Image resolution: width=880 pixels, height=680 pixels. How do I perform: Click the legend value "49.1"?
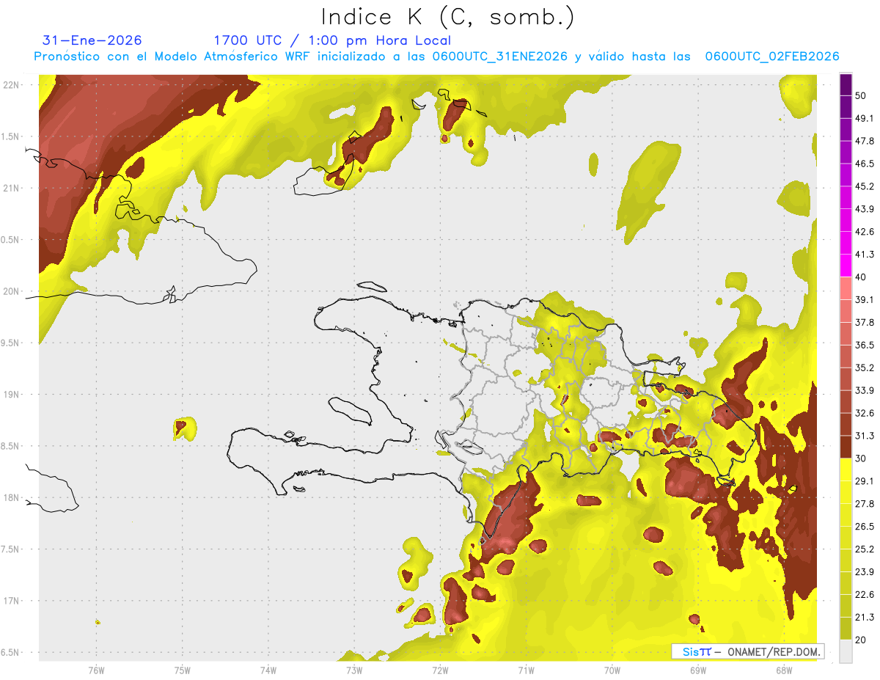tap(865, 118)
